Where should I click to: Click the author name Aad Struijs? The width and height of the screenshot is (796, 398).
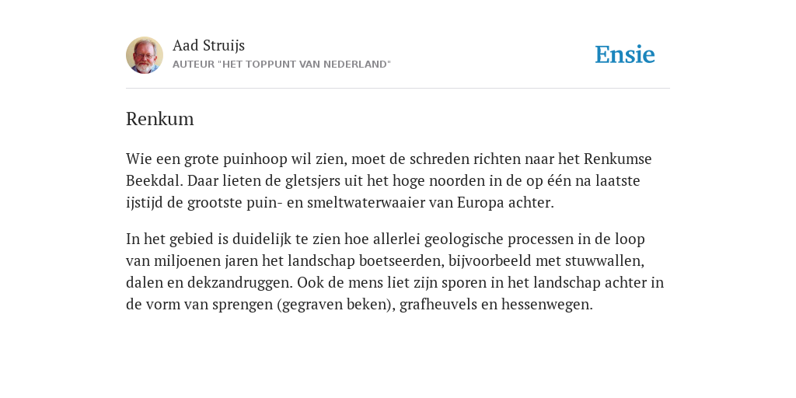pos(208,46)
